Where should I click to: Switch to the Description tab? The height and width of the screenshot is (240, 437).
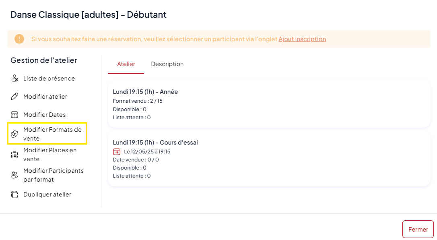[167, 64]
